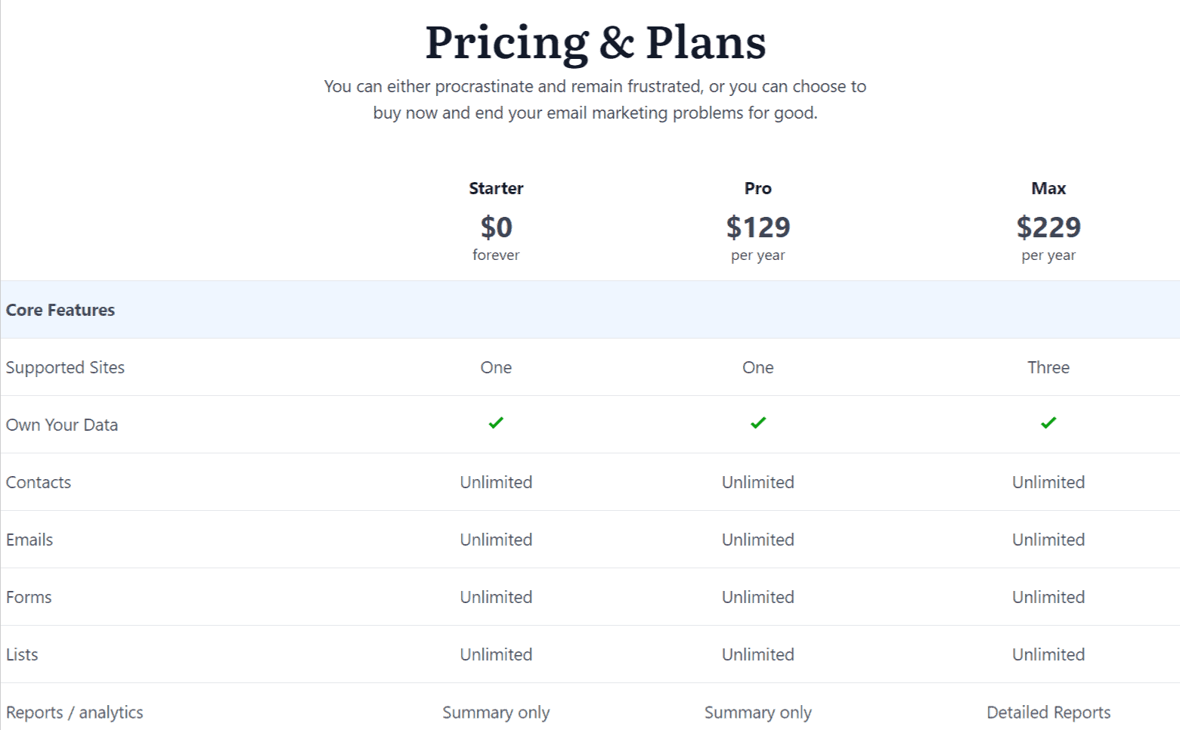Screen dimensions: 1180x730
Task: Click the Own Your Data row label
Action: (x=62, y=425)
